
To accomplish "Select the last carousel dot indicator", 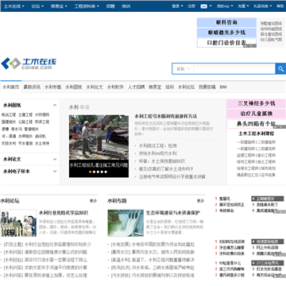I will click(106, 172).
